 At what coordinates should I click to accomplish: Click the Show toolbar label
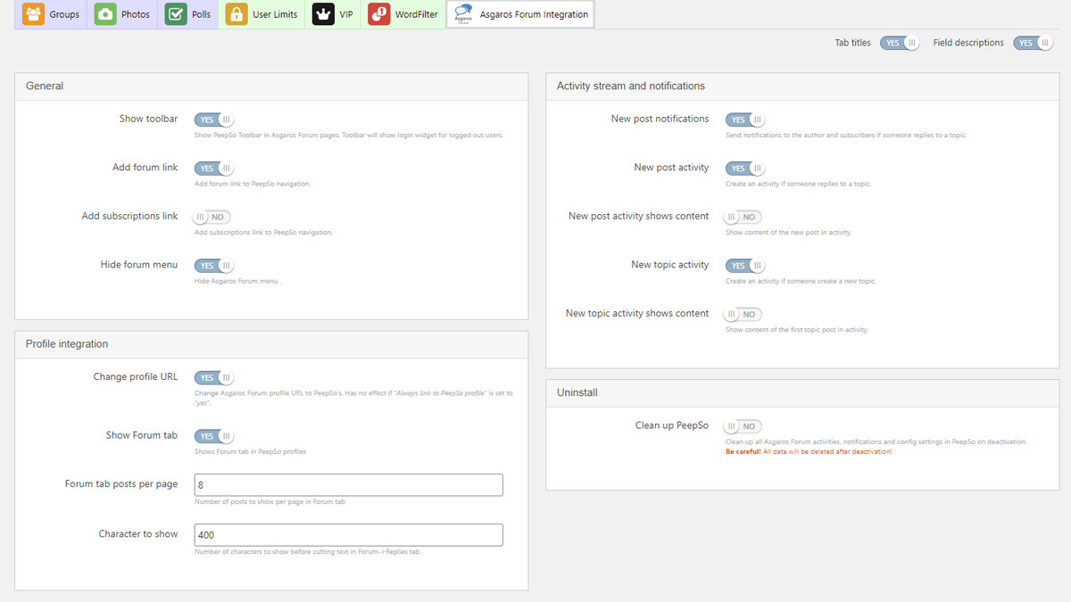tap(148, 119)
